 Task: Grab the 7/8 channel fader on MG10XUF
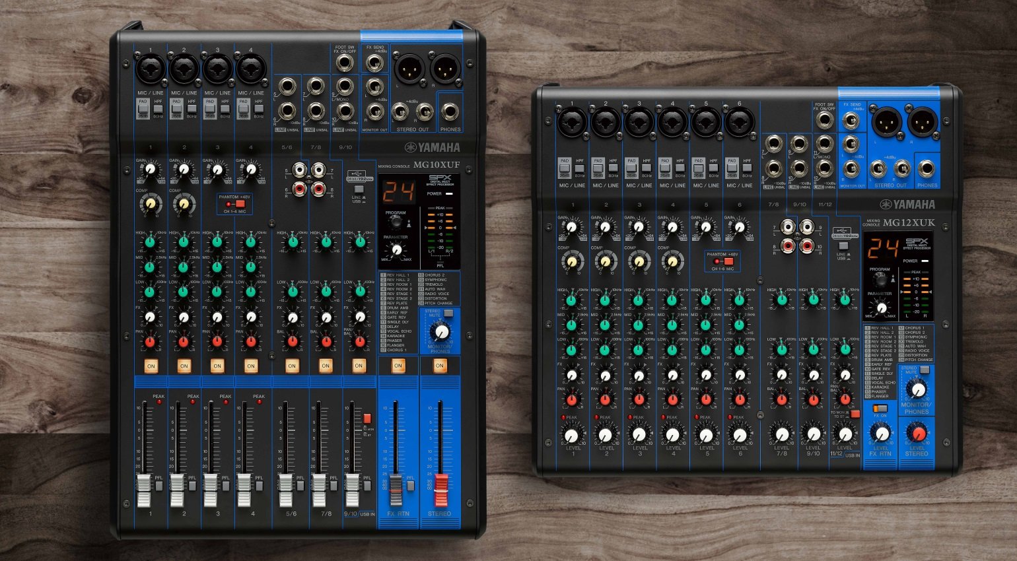320,490
